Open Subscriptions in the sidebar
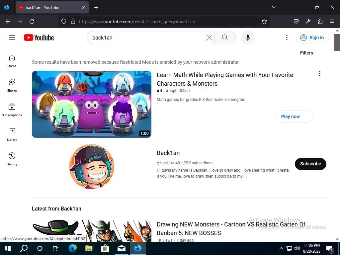 (x=12, y=110)
